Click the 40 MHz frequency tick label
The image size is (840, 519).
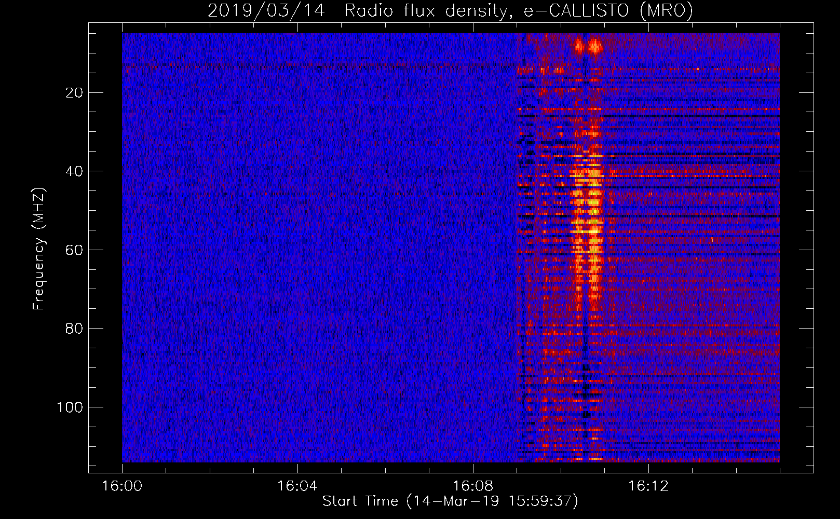75,171
